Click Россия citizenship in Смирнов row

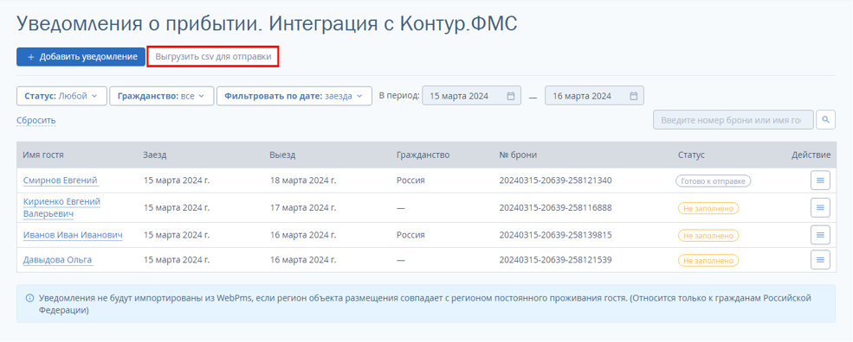(410, 180)
